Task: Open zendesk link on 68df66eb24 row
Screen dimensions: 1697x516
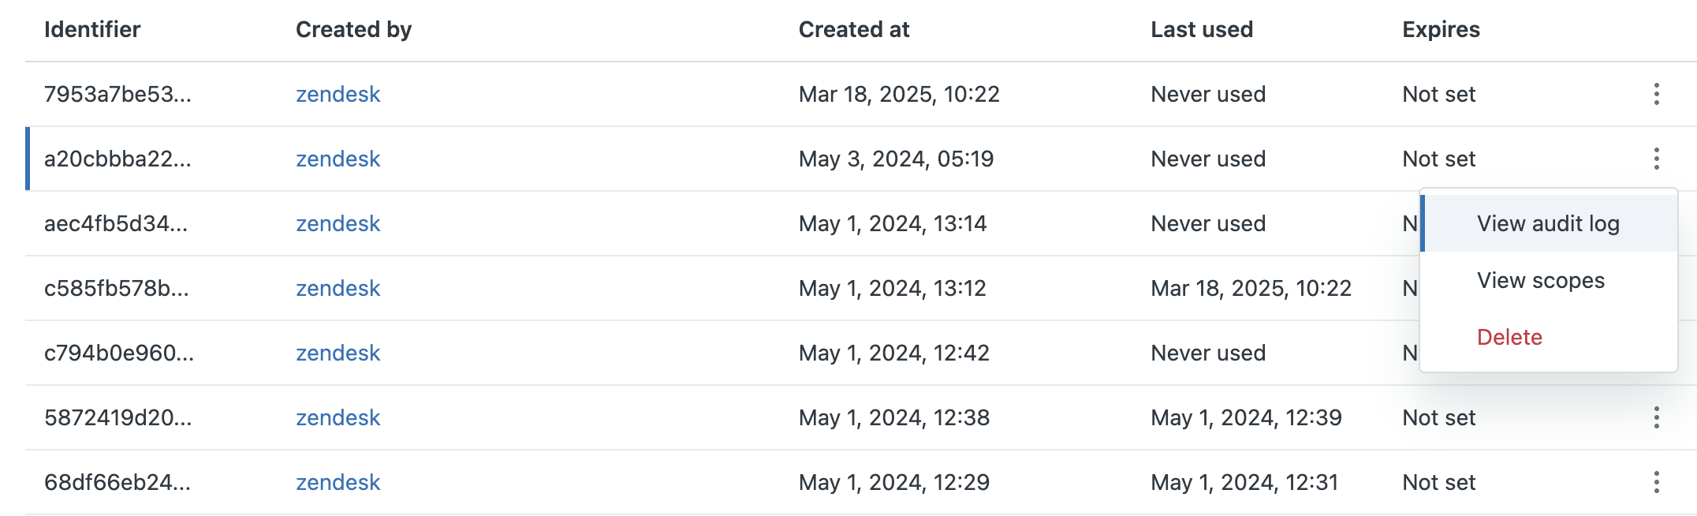Action: (x=338, y=482)
